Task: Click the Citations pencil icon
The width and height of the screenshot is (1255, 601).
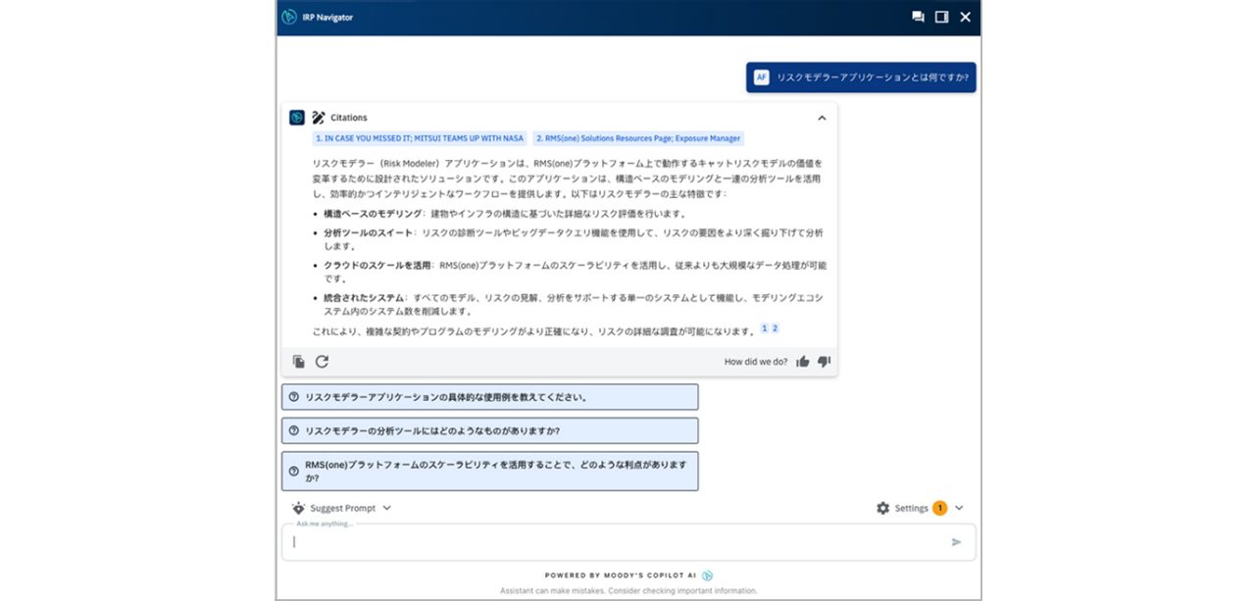Action: [x=319, y=118]
